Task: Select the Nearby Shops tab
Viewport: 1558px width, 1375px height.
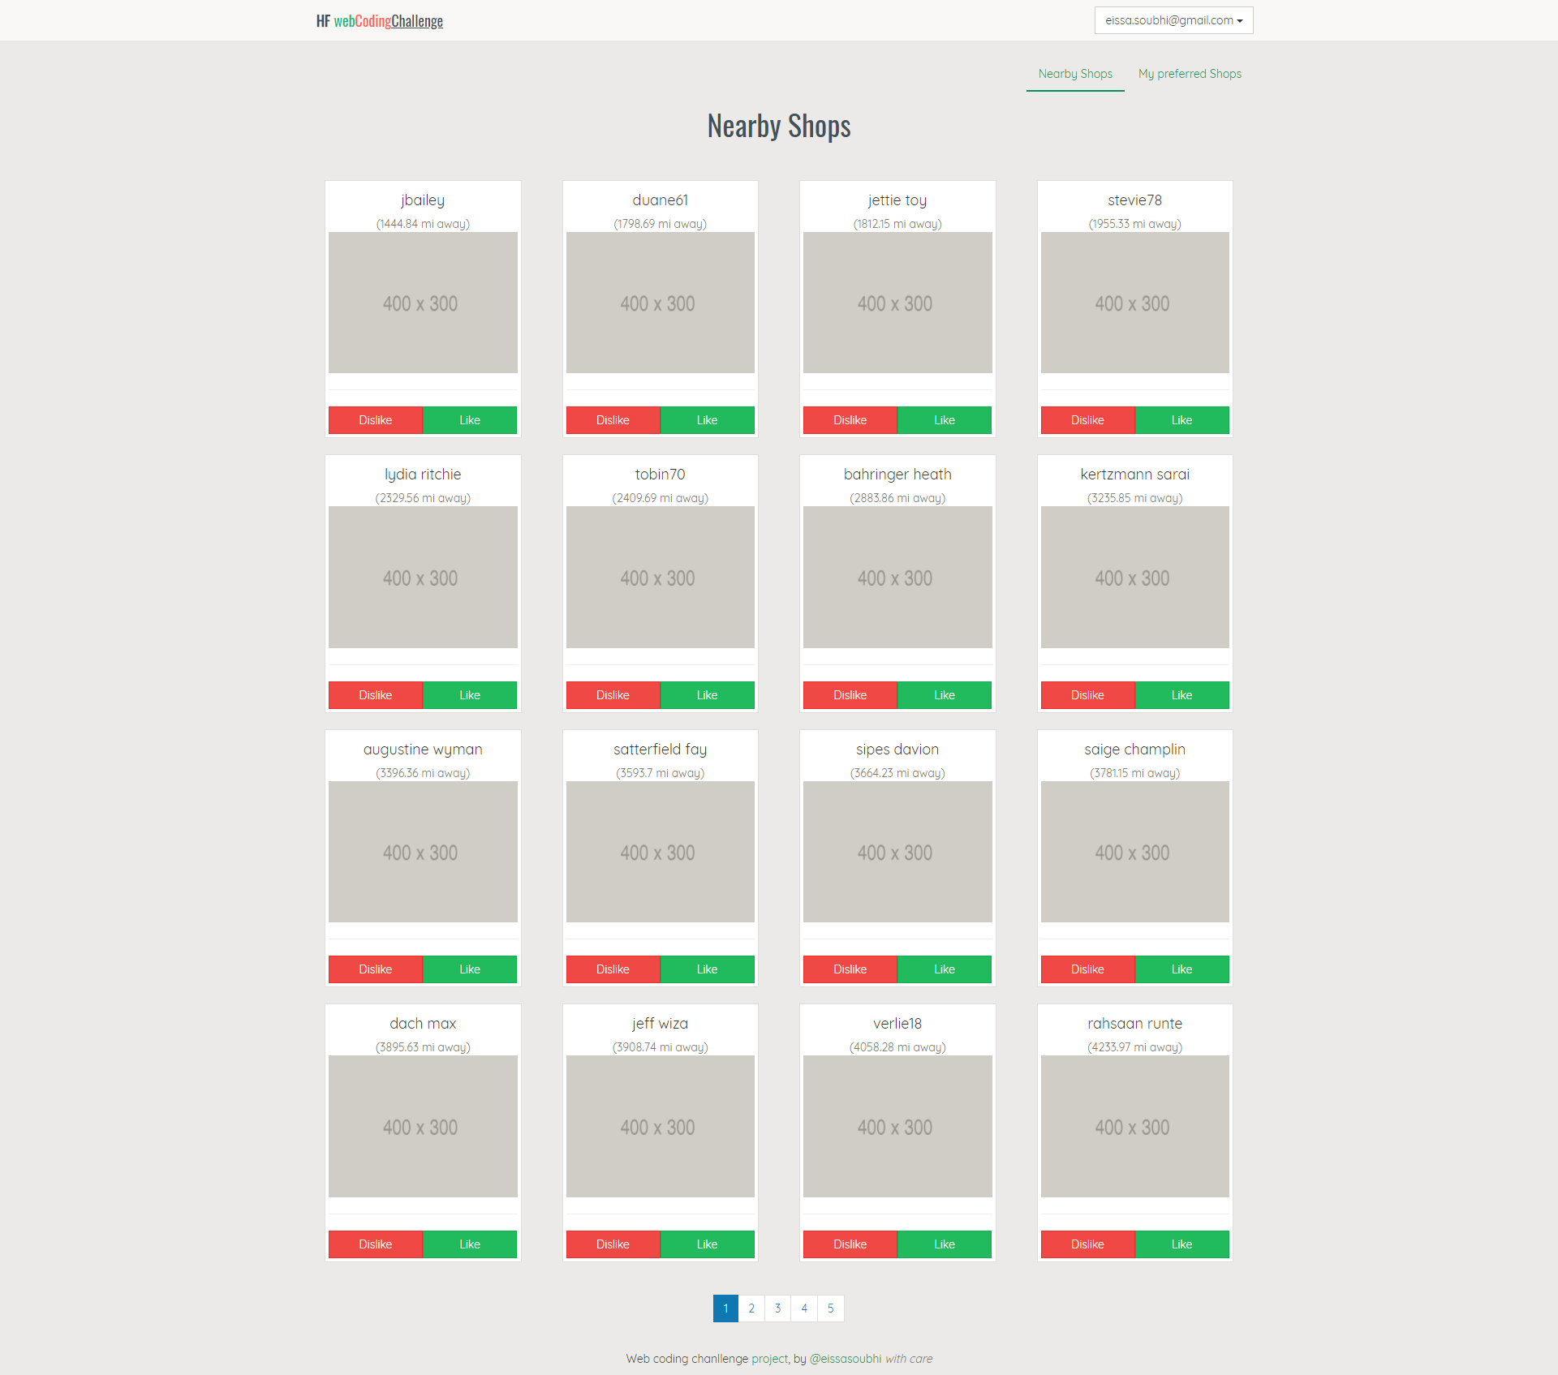Action: pos(1074,74)
